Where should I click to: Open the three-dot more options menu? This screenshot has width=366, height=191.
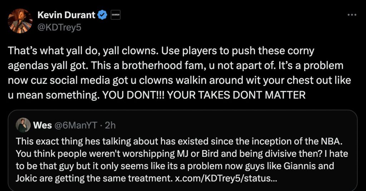point(352,15)
